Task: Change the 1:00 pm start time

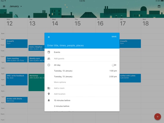Action: (113, 71)
